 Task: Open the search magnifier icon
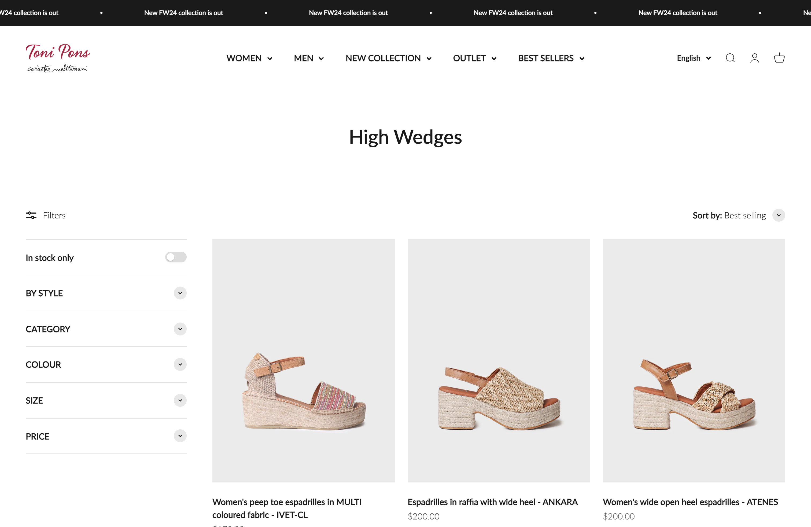click(x=730, y=58)
